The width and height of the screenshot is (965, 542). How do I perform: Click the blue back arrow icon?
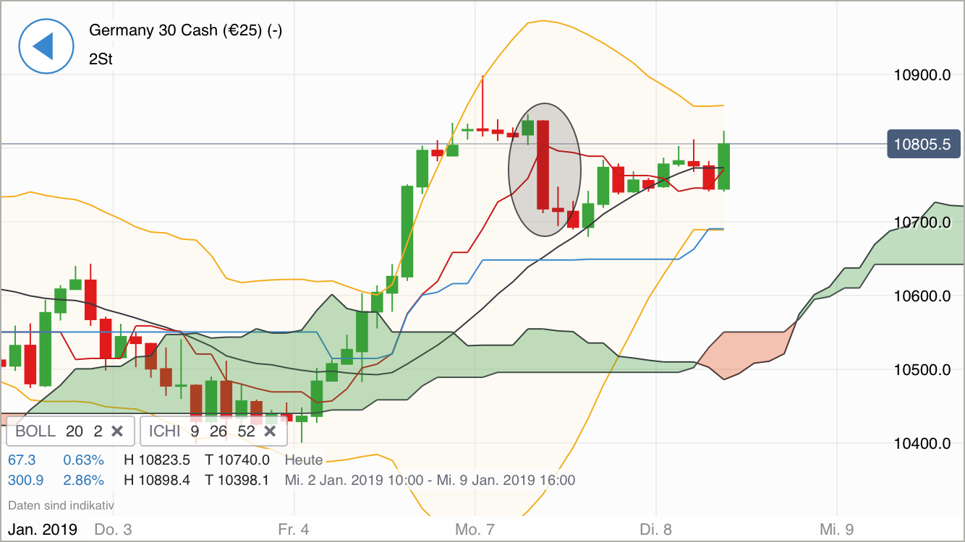coord(46,46)
